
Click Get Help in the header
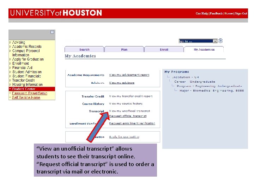[x=202, y=13]
